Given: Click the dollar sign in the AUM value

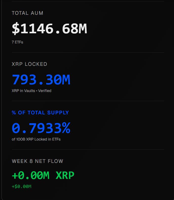Looking at the screenshot, I should pos(16,28).
